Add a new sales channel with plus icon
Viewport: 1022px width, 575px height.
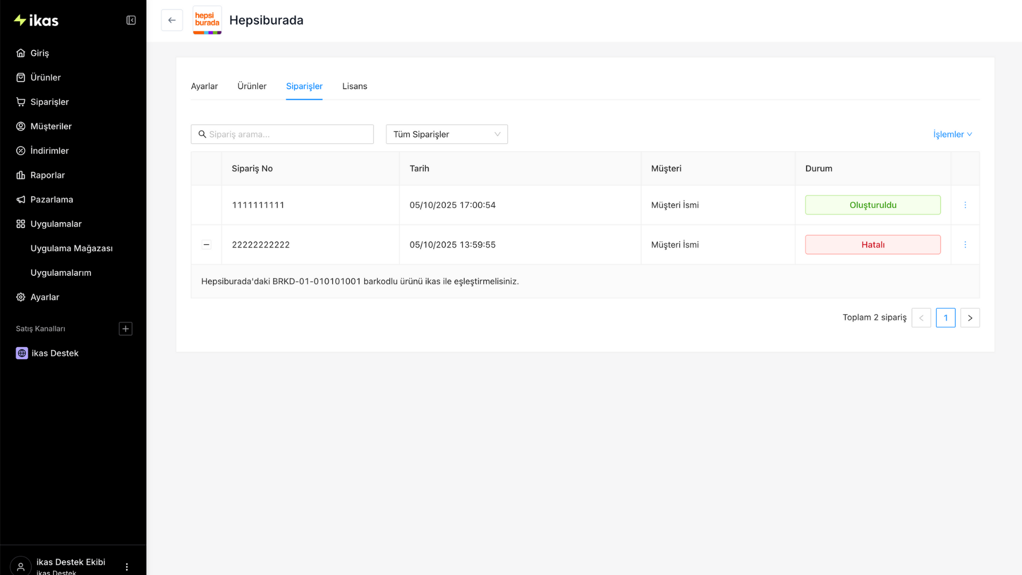tap(126, 329)
